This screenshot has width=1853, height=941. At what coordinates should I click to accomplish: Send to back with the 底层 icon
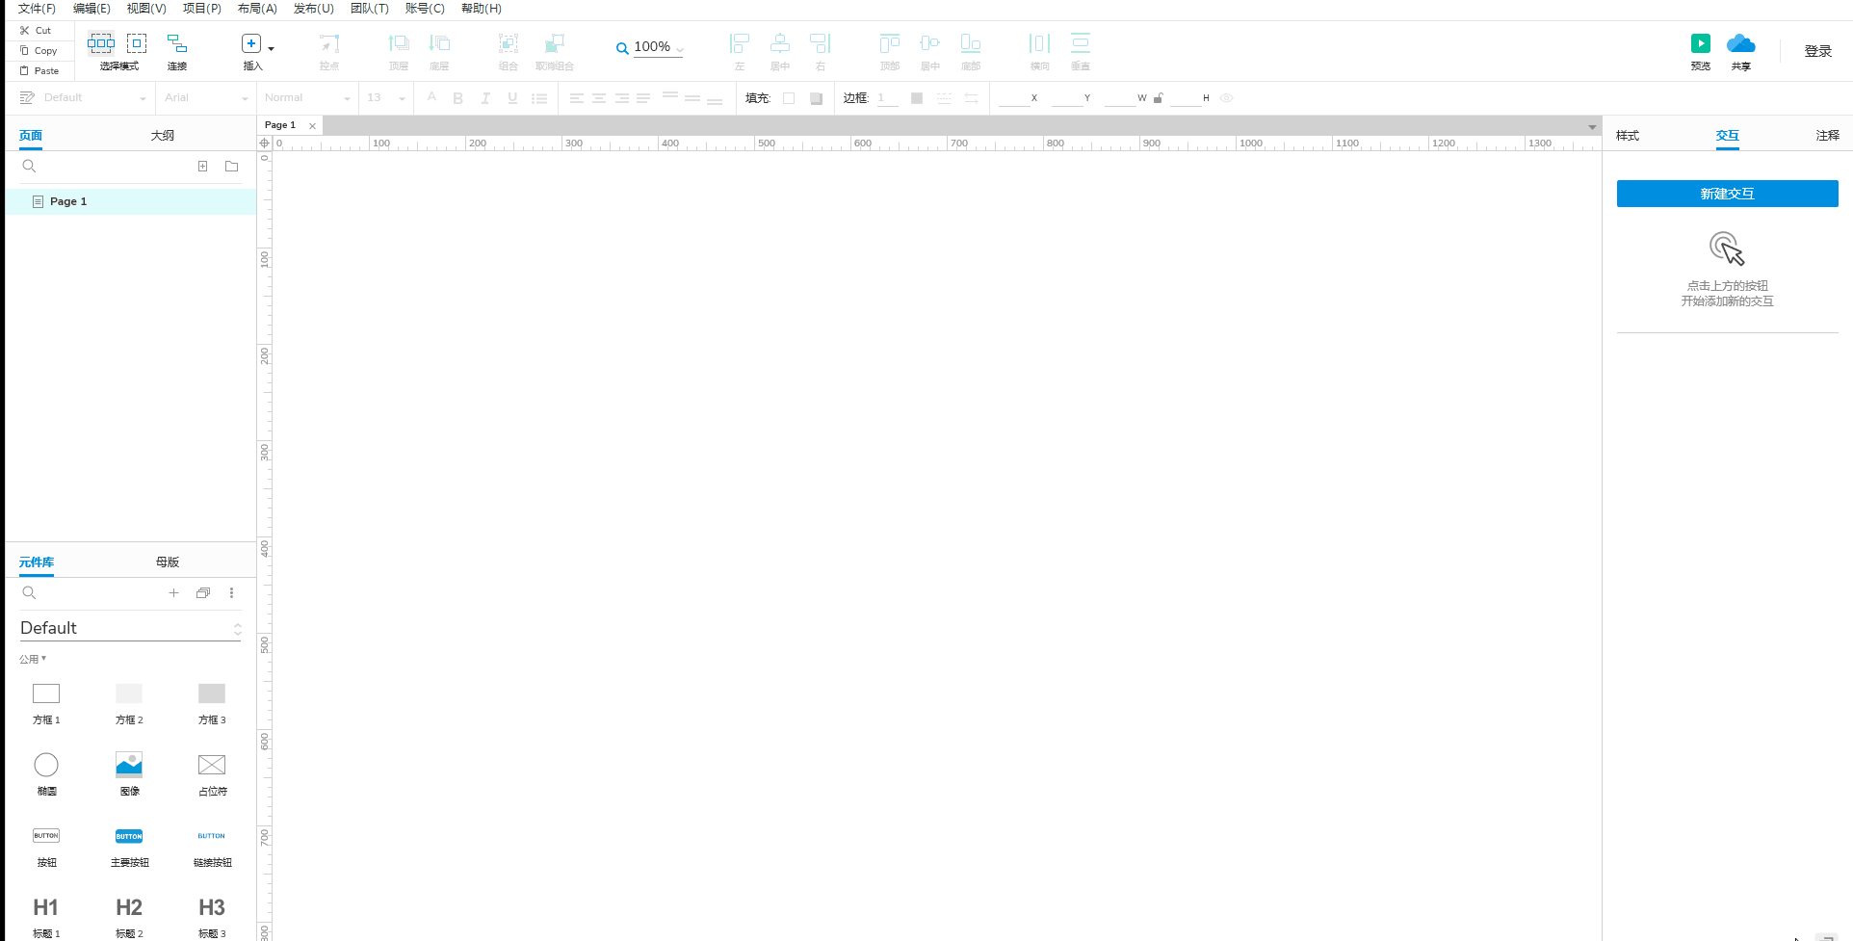point(439,44)
